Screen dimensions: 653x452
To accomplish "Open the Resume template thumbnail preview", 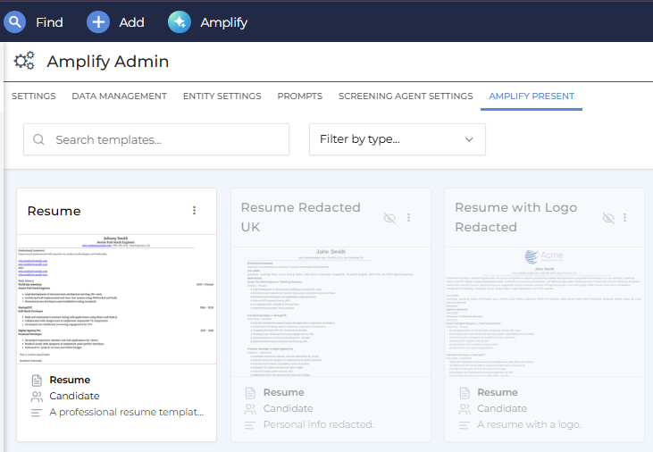I will [x=117, y=299].
